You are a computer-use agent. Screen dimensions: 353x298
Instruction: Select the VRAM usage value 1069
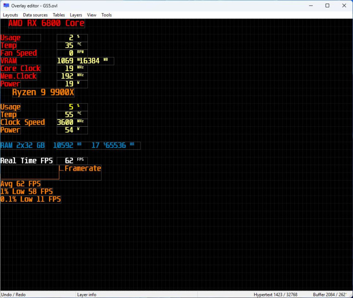[65, 61]
